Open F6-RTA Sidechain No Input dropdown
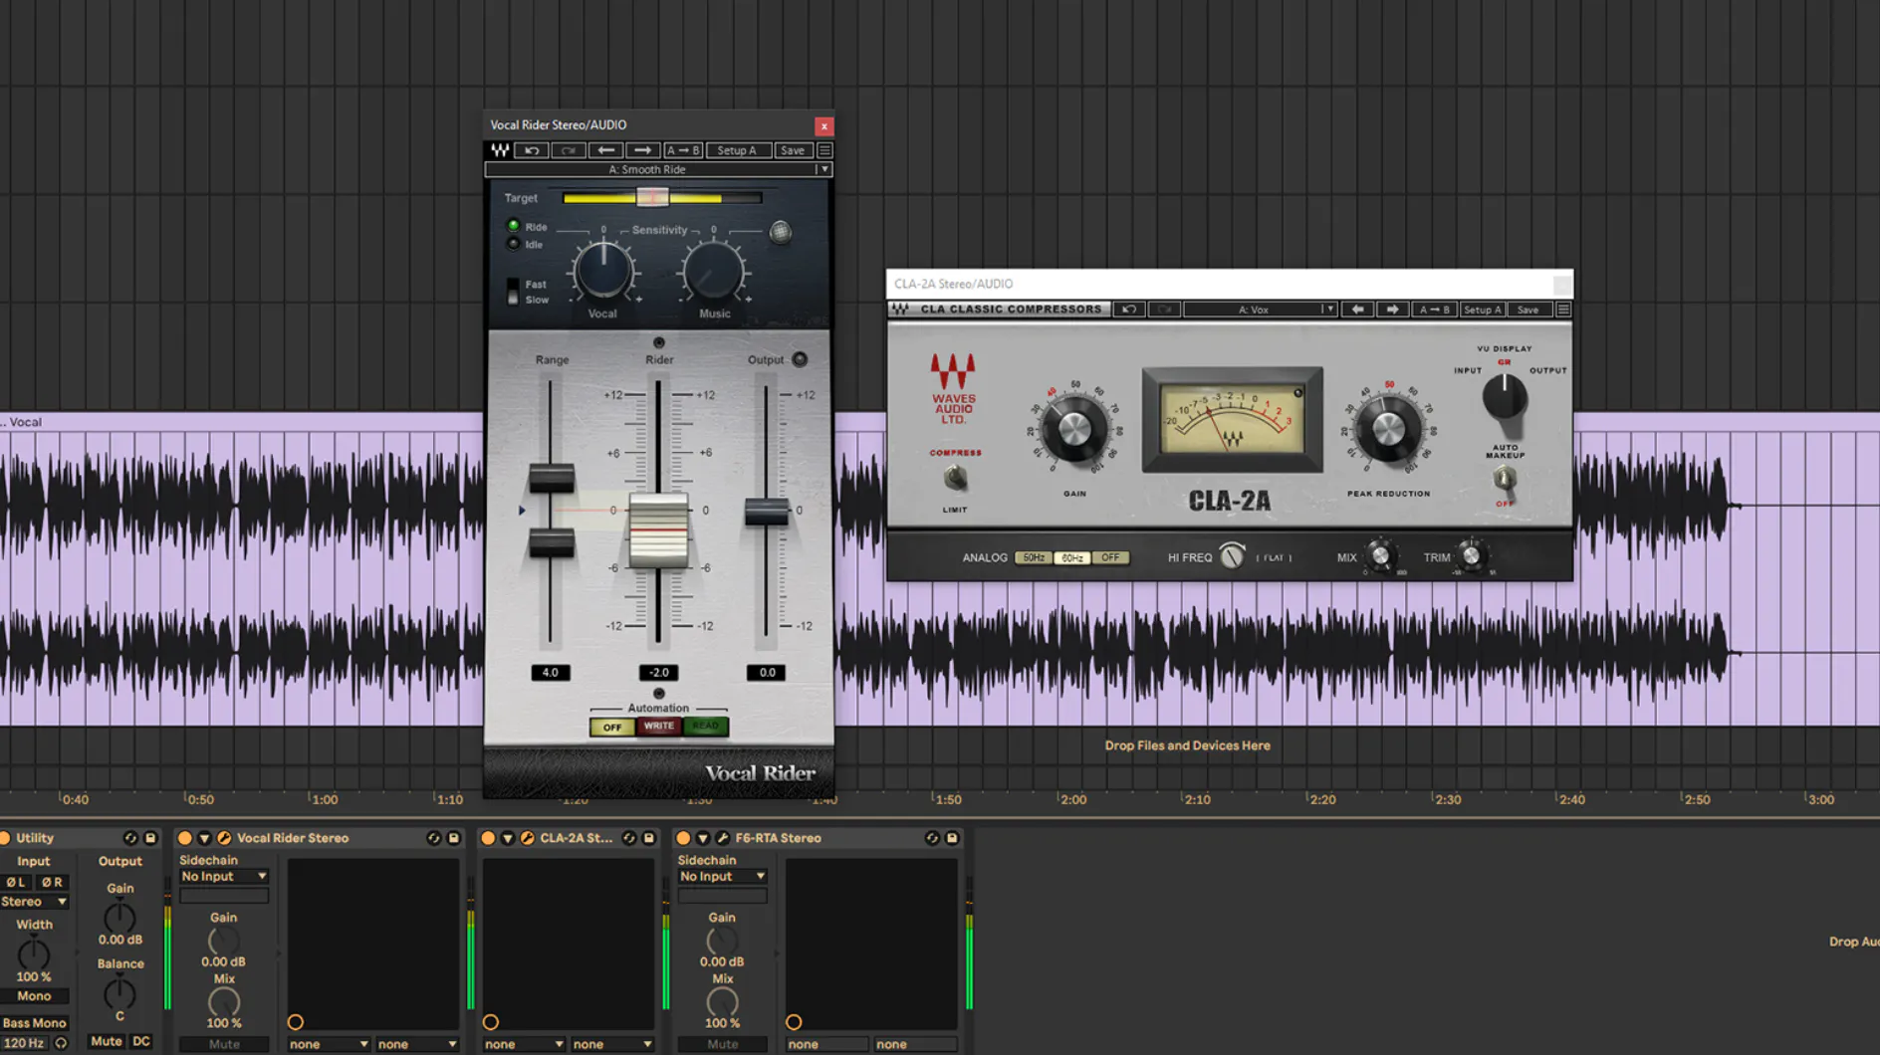This screenshot has width=1880, height=1055. (x=722, y=877)
